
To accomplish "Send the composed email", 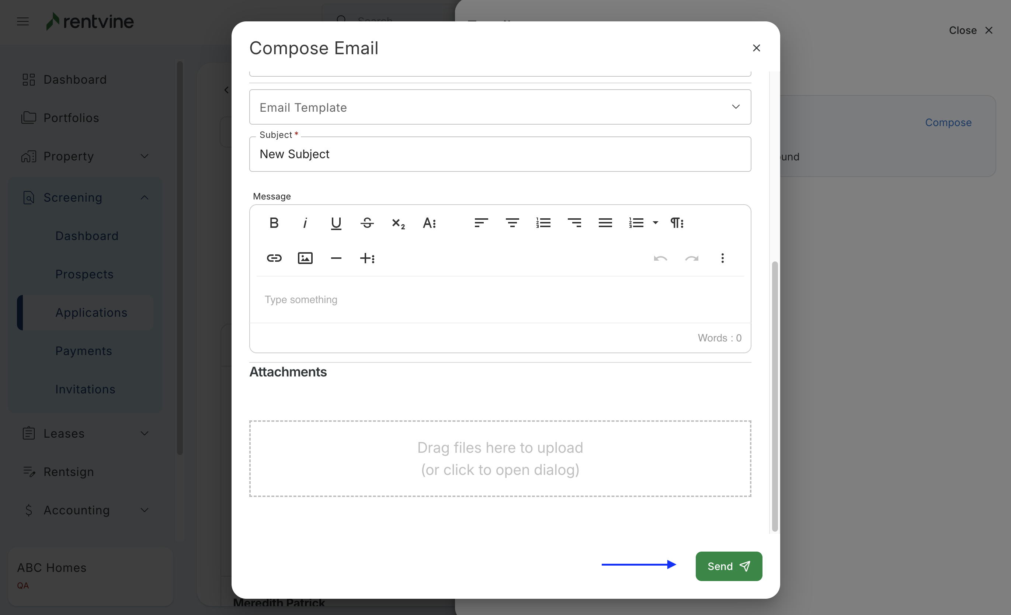I will pos(728,566).
